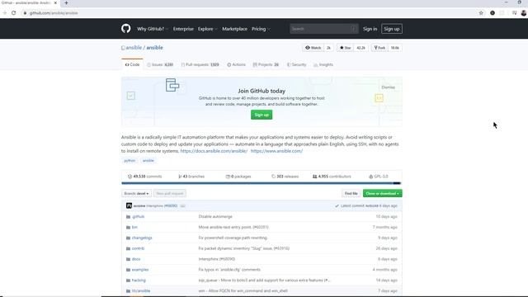Click the green Sign up banner button
This screenshot has width=528, height=297.
pyautogui.click(x=262, y=115)
